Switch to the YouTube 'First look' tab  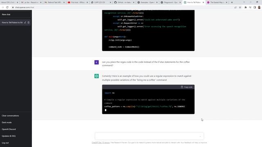tap(77, 2)
